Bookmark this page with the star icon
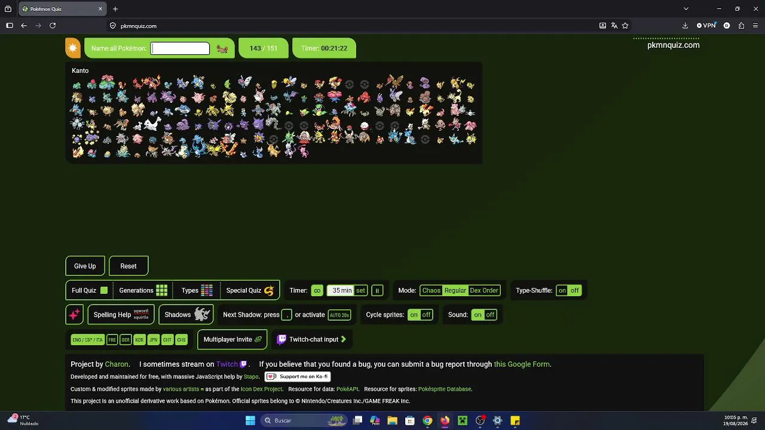This screenshot has height=430, width=765. point(625,26)
